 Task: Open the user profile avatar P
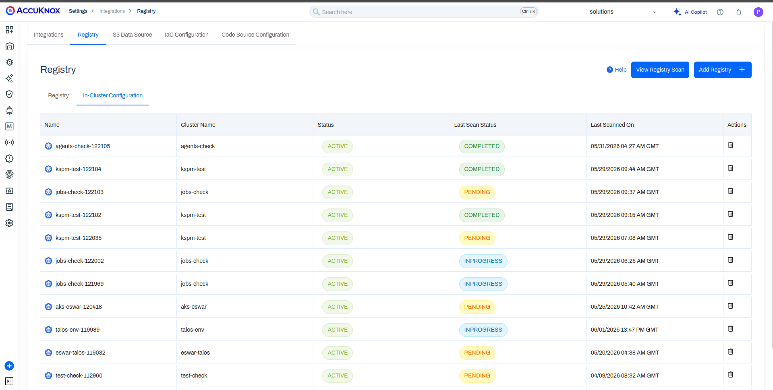coord(758,12)
